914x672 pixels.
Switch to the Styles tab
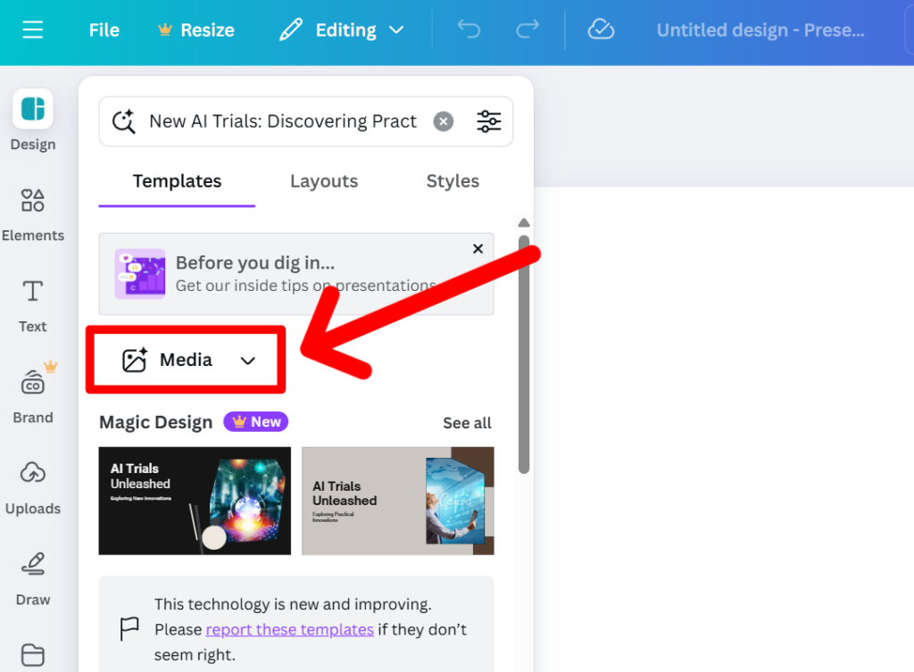coord(453,181)
